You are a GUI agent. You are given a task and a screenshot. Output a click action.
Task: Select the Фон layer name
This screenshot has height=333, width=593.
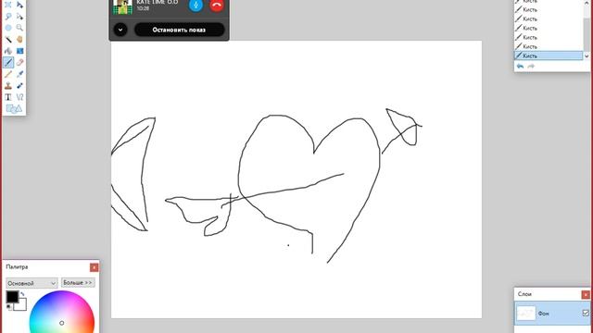click(544, 314)
